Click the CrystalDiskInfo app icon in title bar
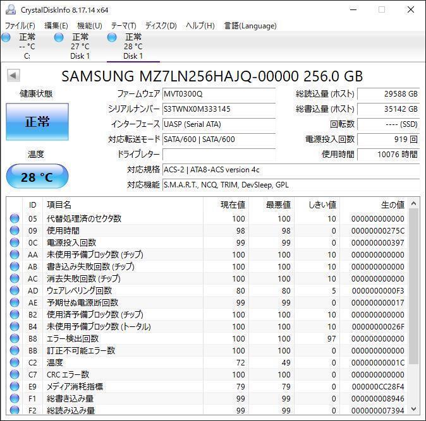 [11, 9]
